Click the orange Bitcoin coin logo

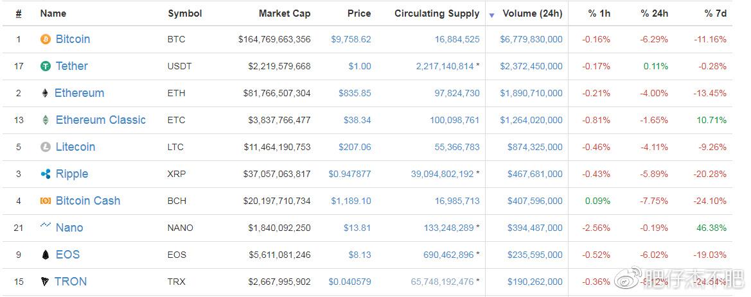[46, 39]
